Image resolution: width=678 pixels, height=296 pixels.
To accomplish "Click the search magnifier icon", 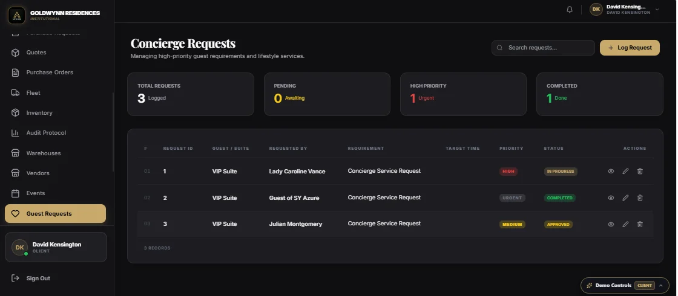I will [x=499, y=48].
